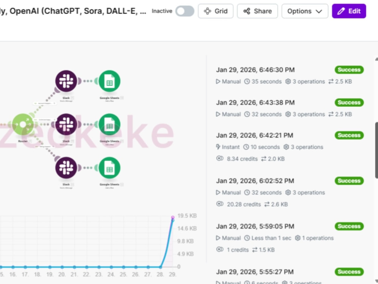The height and width of the screenshot is (284, 378).
Task: Select the middle-branch Slack module
Action: coord(66,124)
